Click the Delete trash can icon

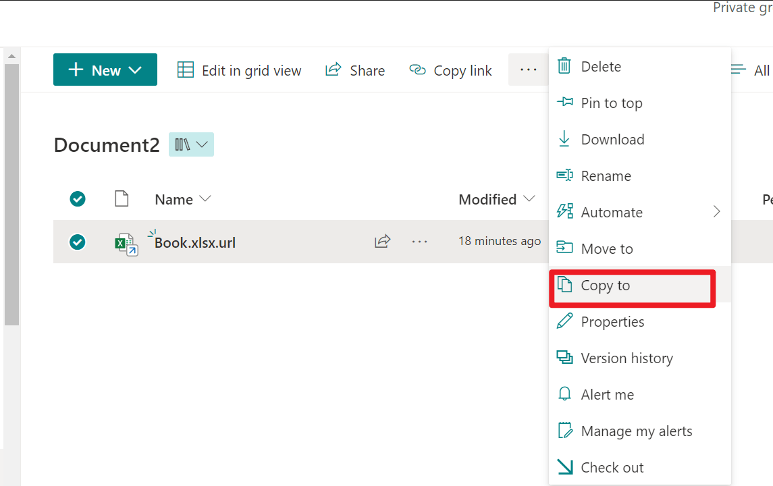point(564,66)
